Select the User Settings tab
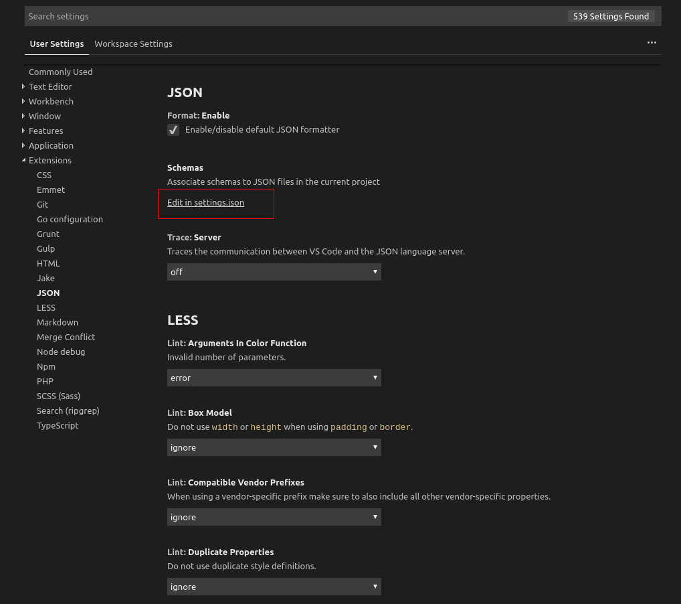 (x=57, y=44)
